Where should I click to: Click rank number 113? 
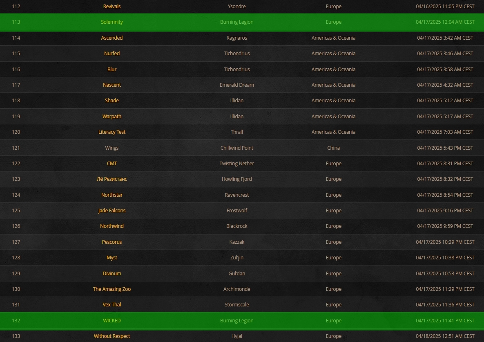point(16,22)
